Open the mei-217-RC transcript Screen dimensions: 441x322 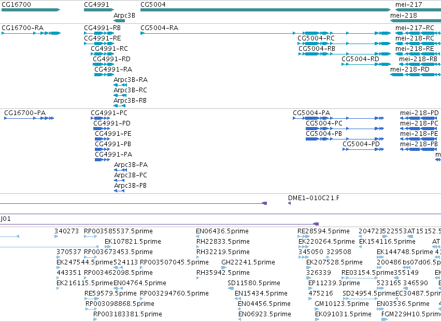[418, 33]
